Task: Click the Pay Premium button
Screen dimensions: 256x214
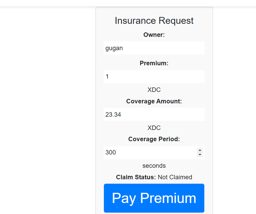Action: pyautogui.click(x=154, y=198)
